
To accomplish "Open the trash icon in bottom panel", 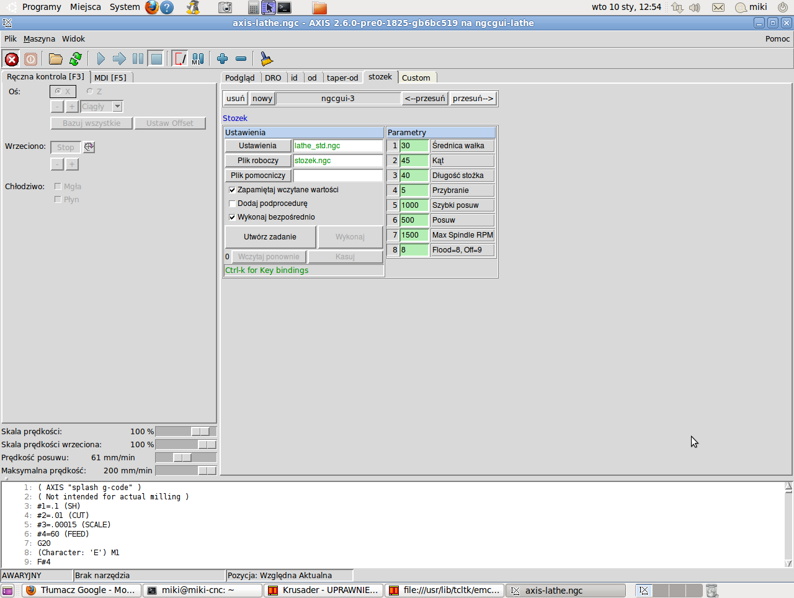I will point(712,591).
